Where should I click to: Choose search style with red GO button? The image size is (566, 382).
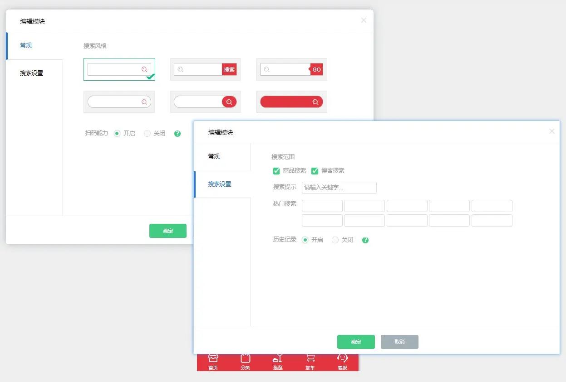pyautogui.click(x=291, y=69)
